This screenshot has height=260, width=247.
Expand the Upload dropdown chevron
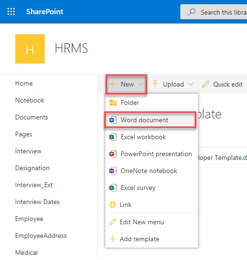[x=191, y=85]
